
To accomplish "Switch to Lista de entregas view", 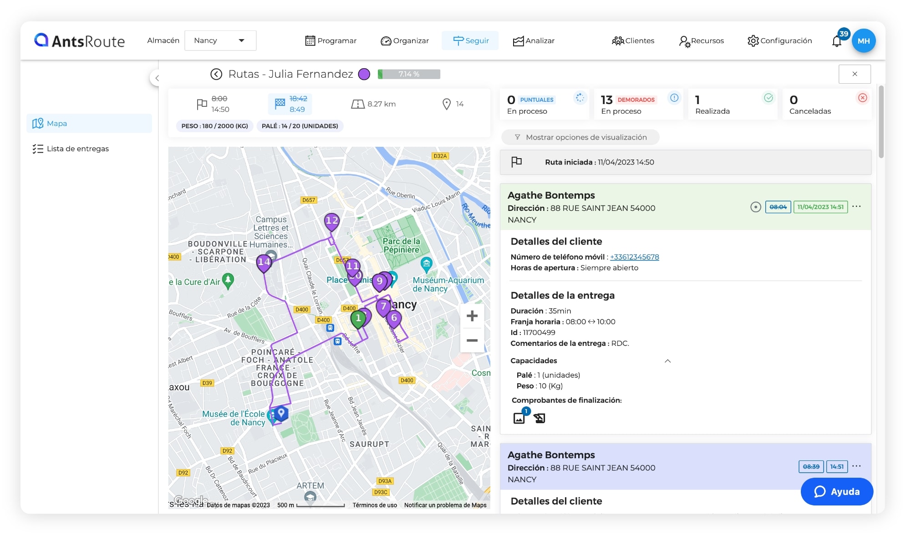I will [x=78, y=148].
